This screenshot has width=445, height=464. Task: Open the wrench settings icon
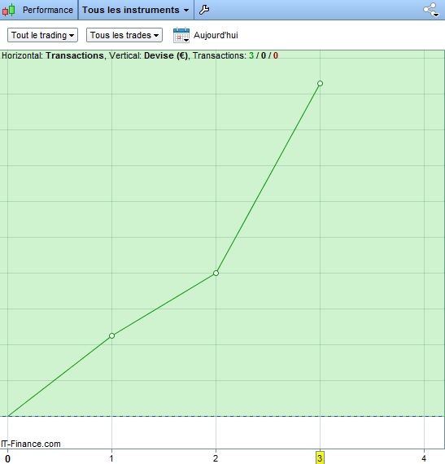tap(204, 10)
